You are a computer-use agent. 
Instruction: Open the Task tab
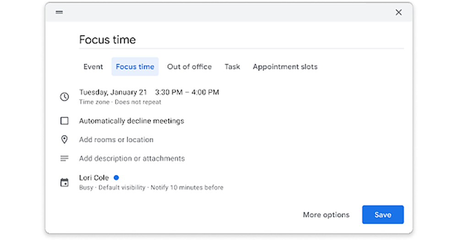tap(232, 67)
